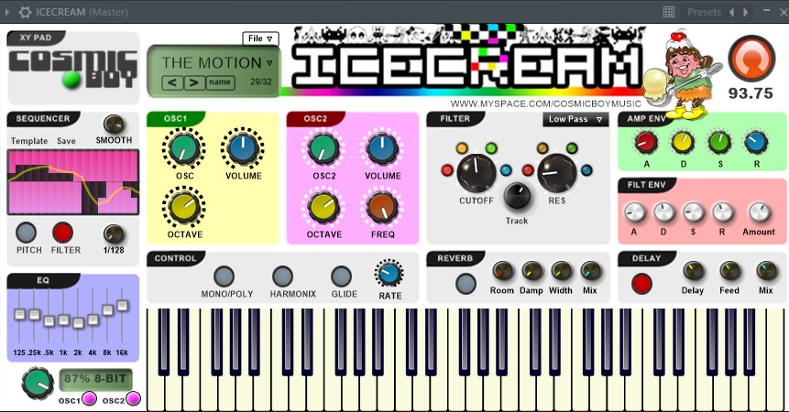The height and width of the screenshot is (412, 789).
Task: Toggle the GLIDE button
Action: (x=341, y=276)
